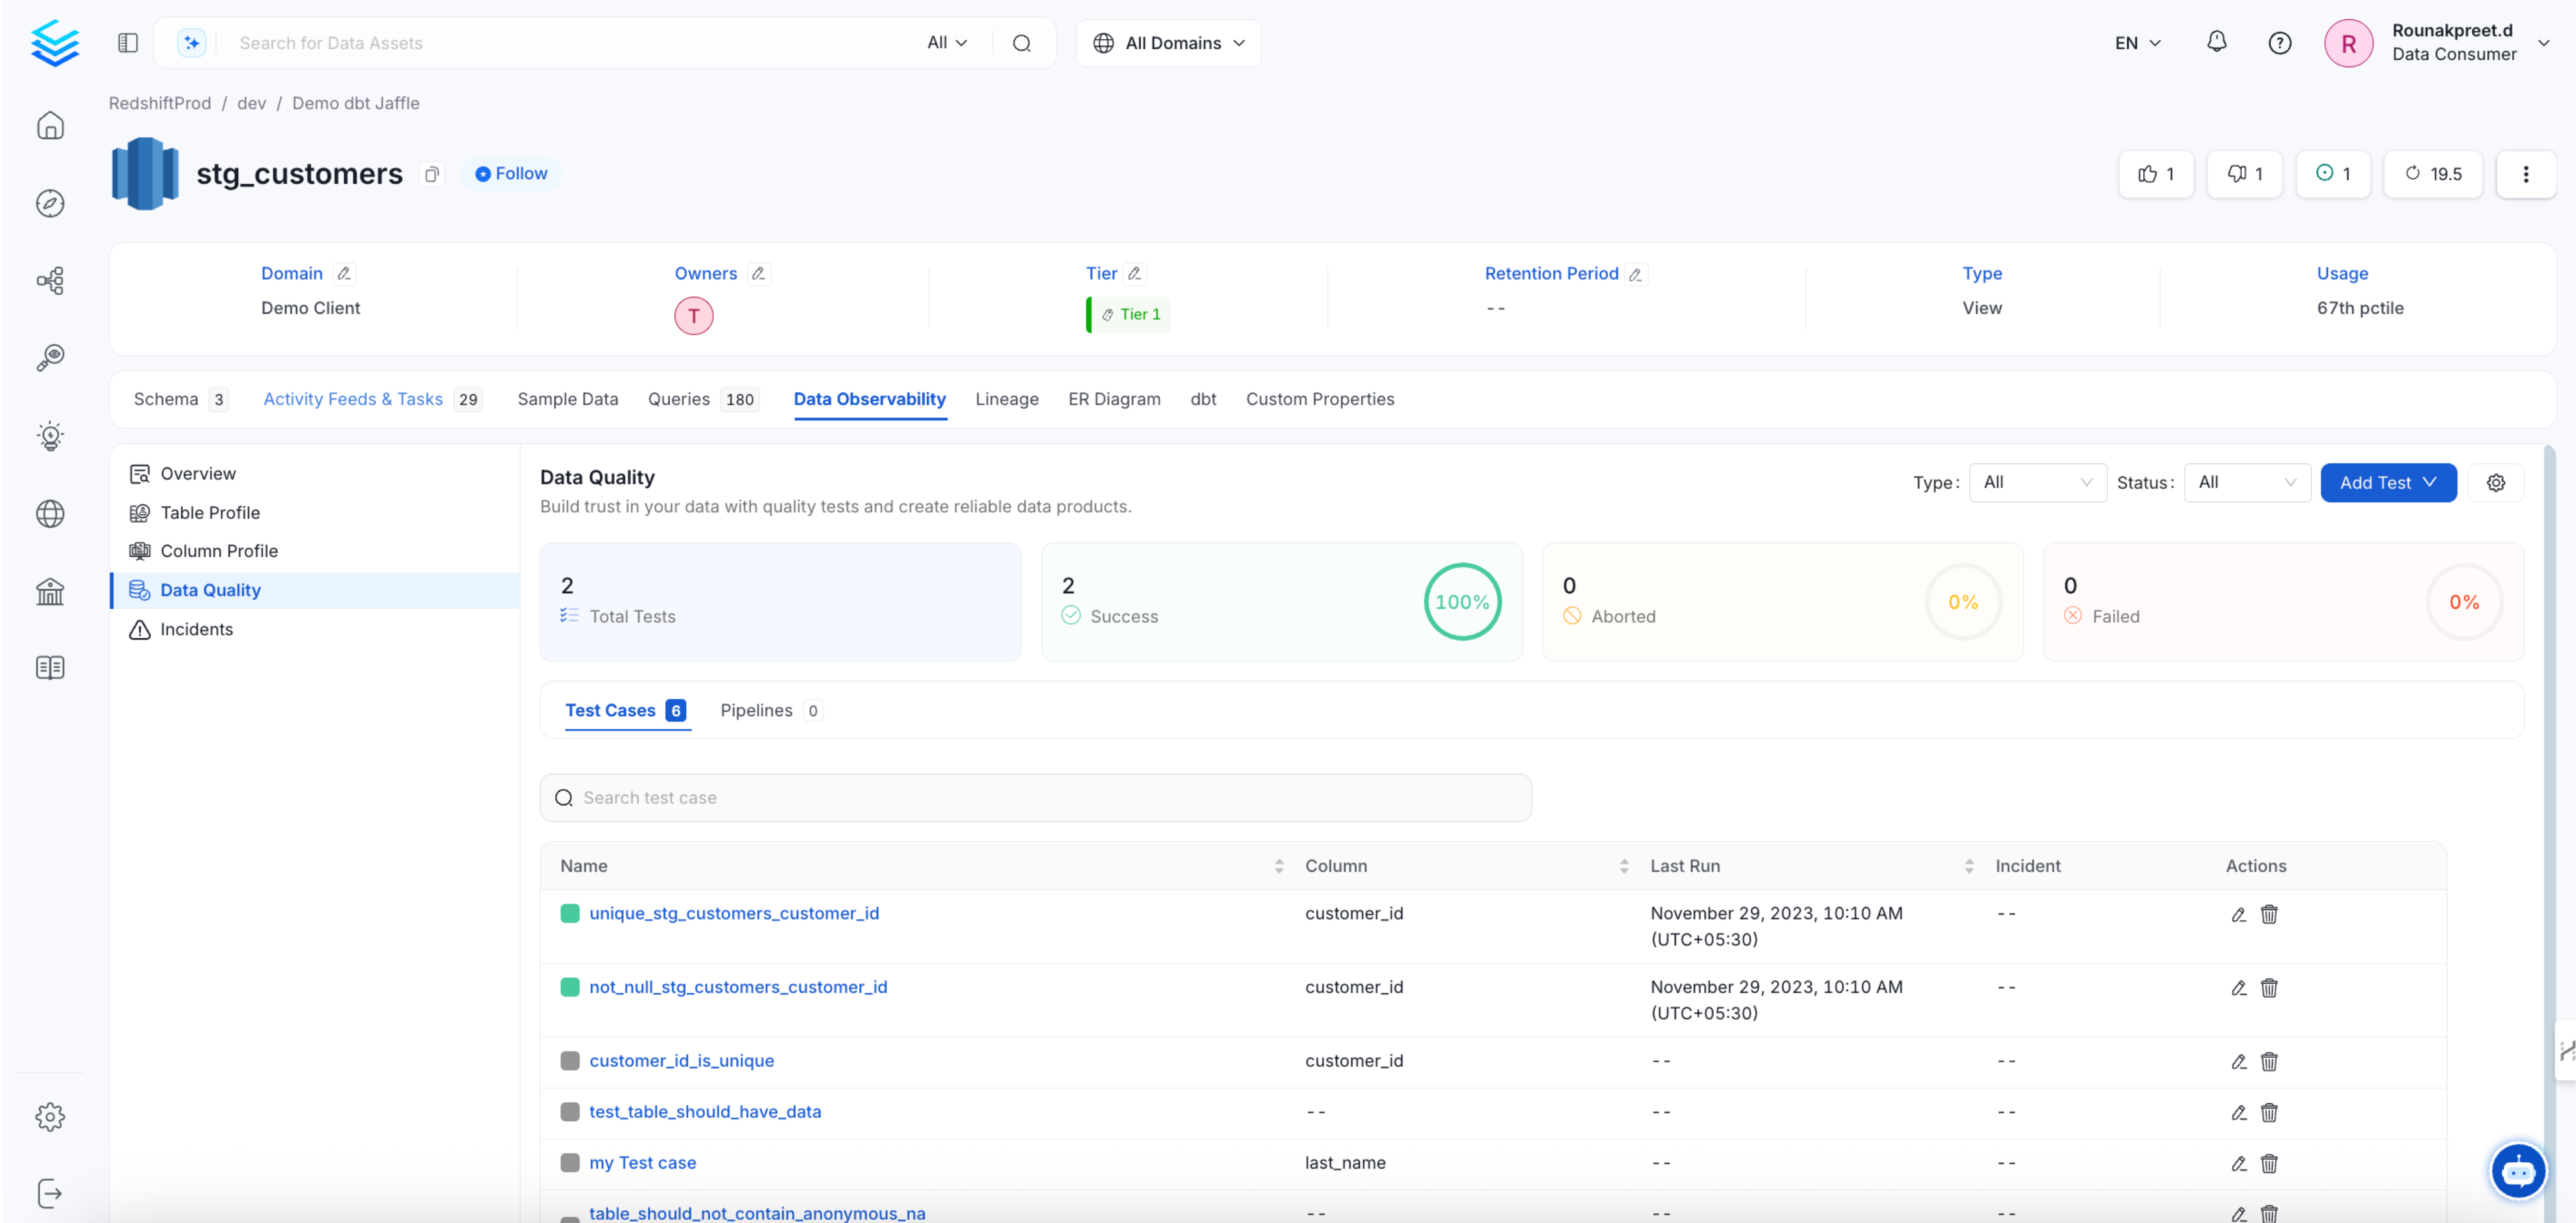2576x1223 pixels.
Task: Switch to the Lineage tab
Action: coord(1006,399)
